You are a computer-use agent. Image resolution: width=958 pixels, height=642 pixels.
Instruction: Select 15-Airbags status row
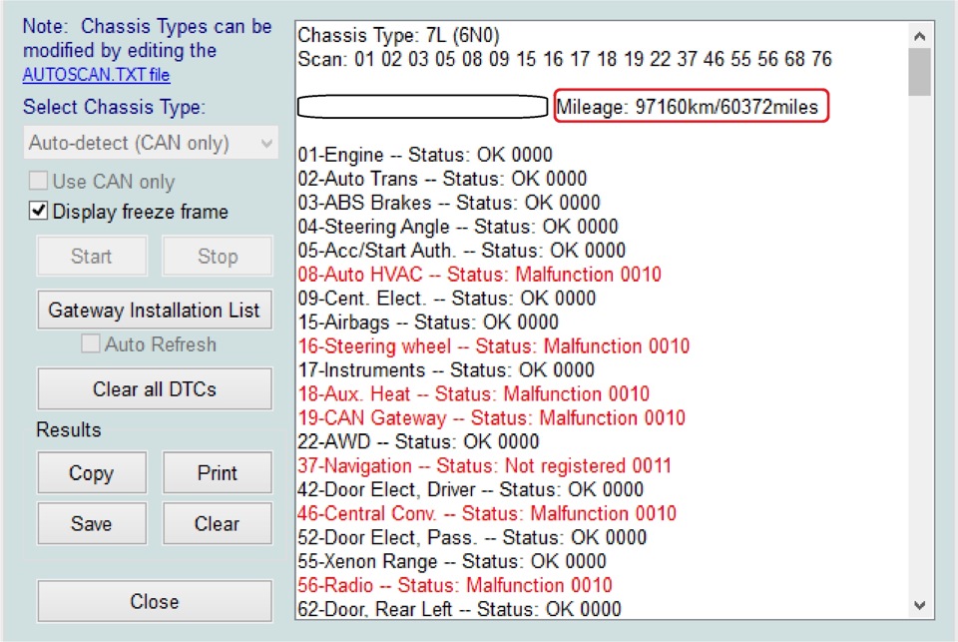(428, 321)
